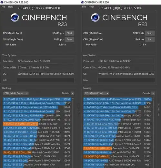Open Help menu in right Cinebench window
161x168 pixels.
(x=91, y=7)
